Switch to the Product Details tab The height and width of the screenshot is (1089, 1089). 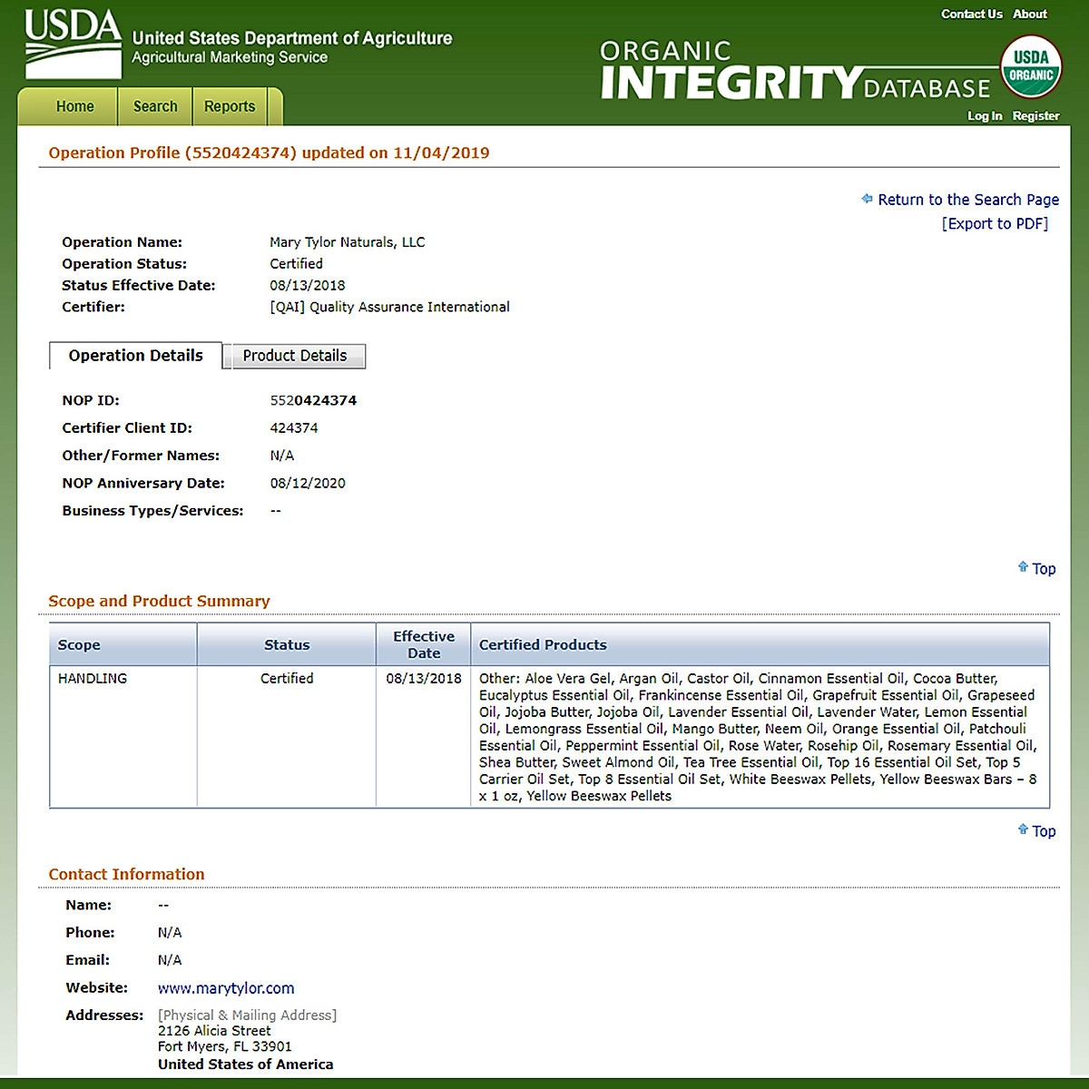294,356
